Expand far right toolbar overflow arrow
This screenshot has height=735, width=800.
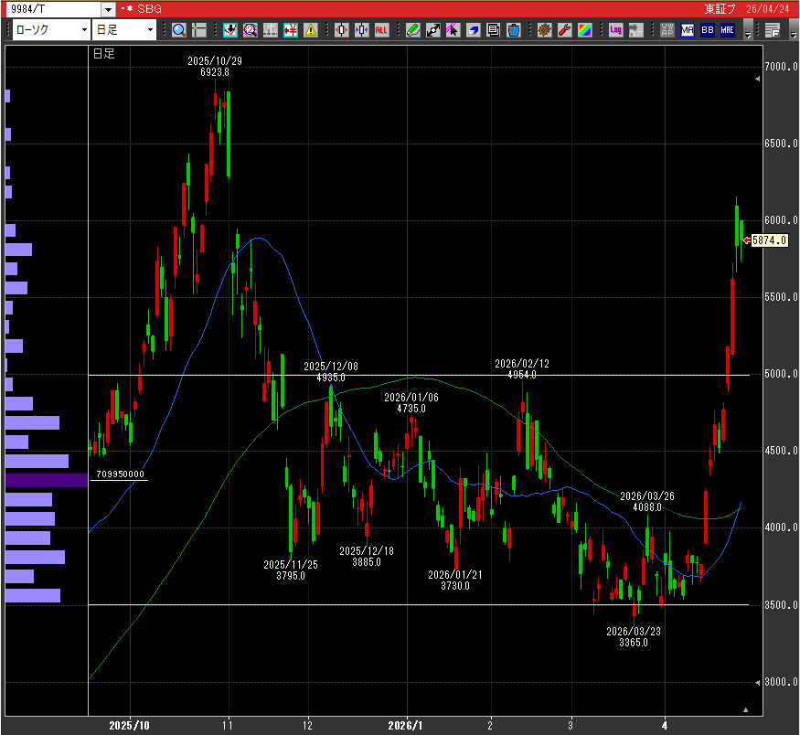pyautogui.click(x=793, y=30)
